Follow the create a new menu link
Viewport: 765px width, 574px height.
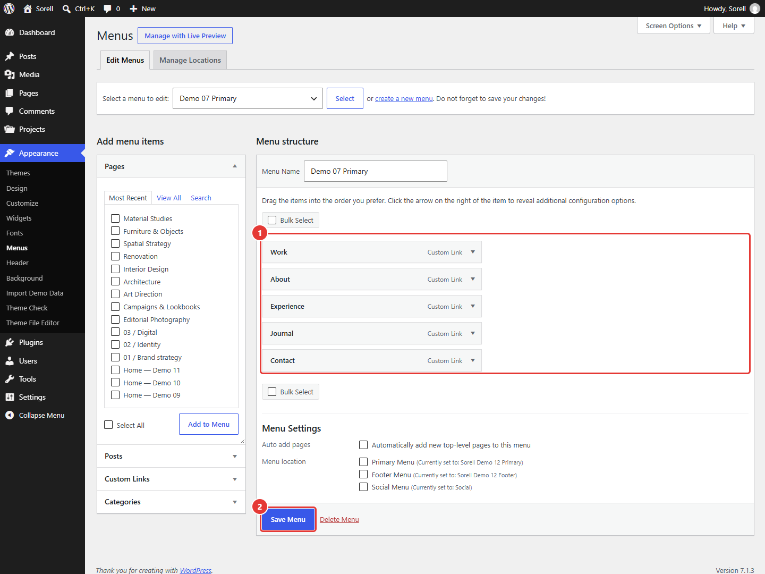(x=404, y=98)
